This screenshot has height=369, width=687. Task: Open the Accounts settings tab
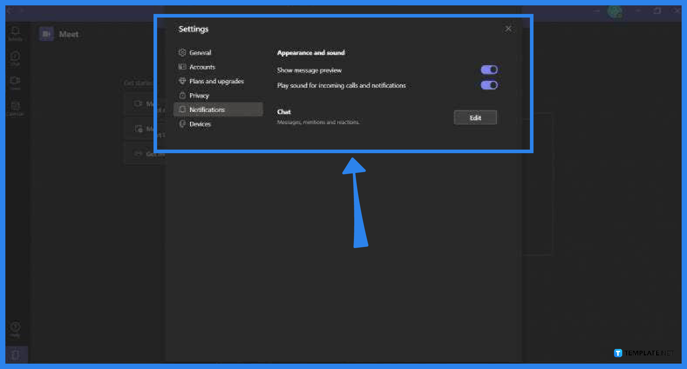(202, 67)
